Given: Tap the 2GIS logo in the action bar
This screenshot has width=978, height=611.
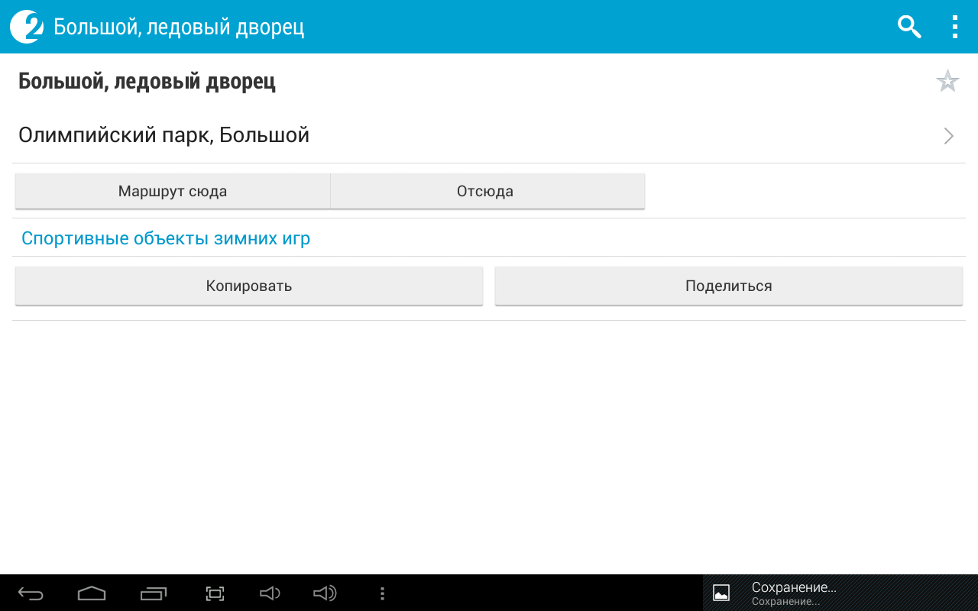Looking at the screenshot, I should tap(27, 27).
